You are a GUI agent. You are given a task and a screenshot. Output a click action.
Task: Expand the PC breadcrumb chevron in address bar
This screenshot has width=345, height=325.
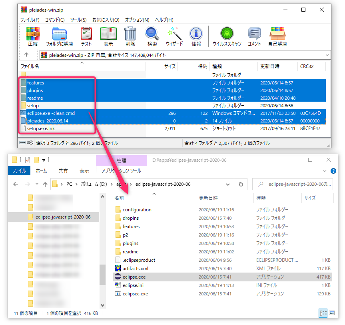point(76,184)
